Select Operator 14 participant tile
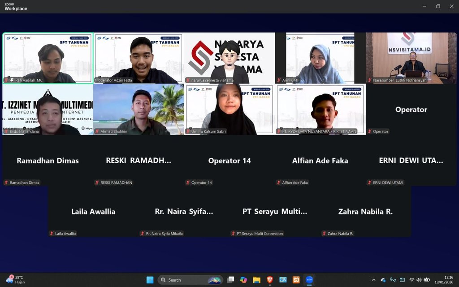This screenshot has width=459, height=287. tap(229, 161)
